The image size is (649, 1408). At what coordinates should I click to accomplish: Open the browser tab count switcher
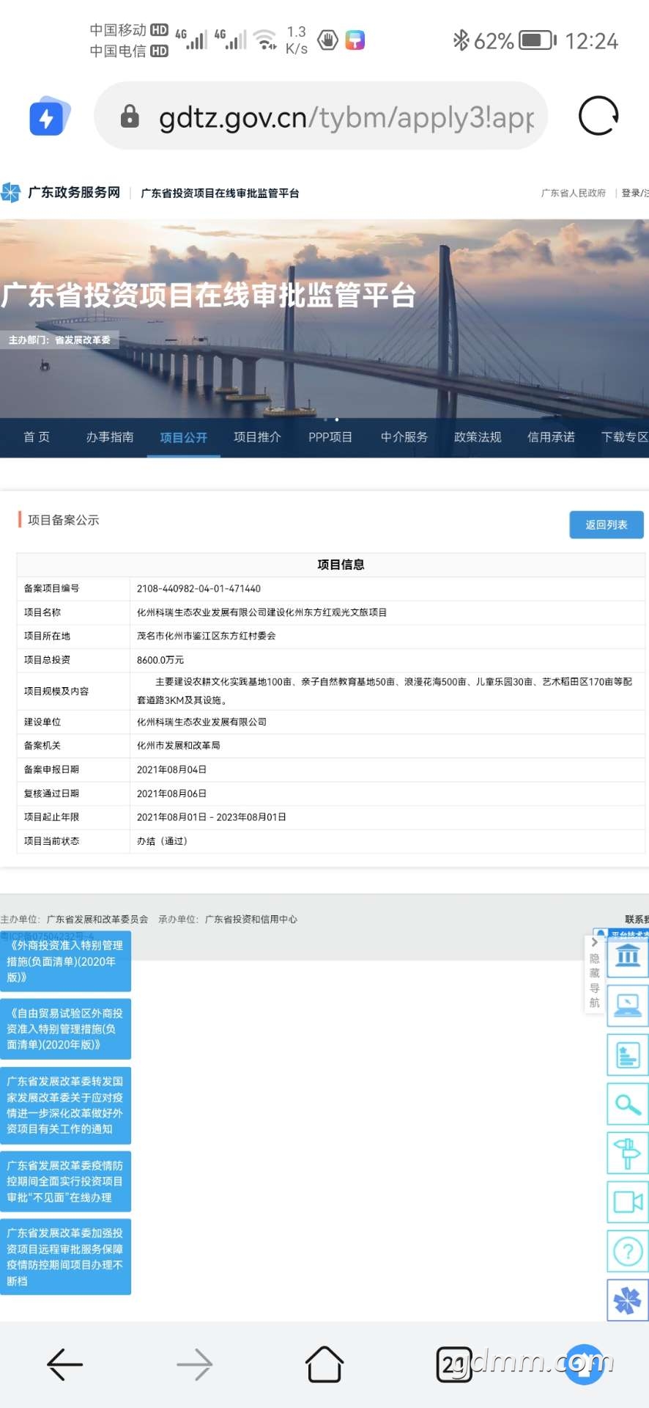(454, 1365)
